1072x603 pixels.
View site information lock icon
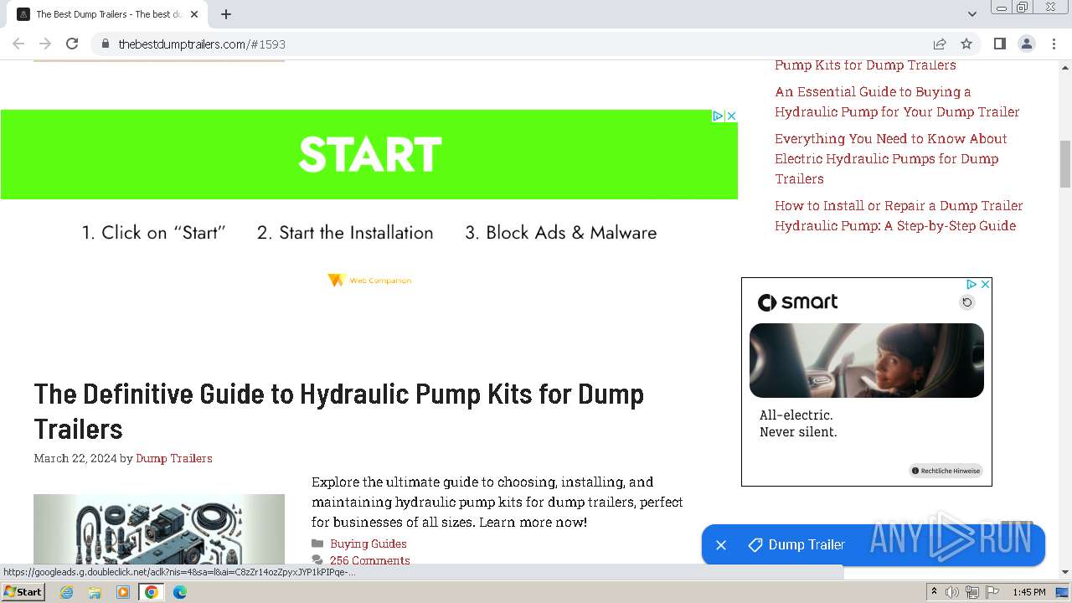[x=106, y=44]
